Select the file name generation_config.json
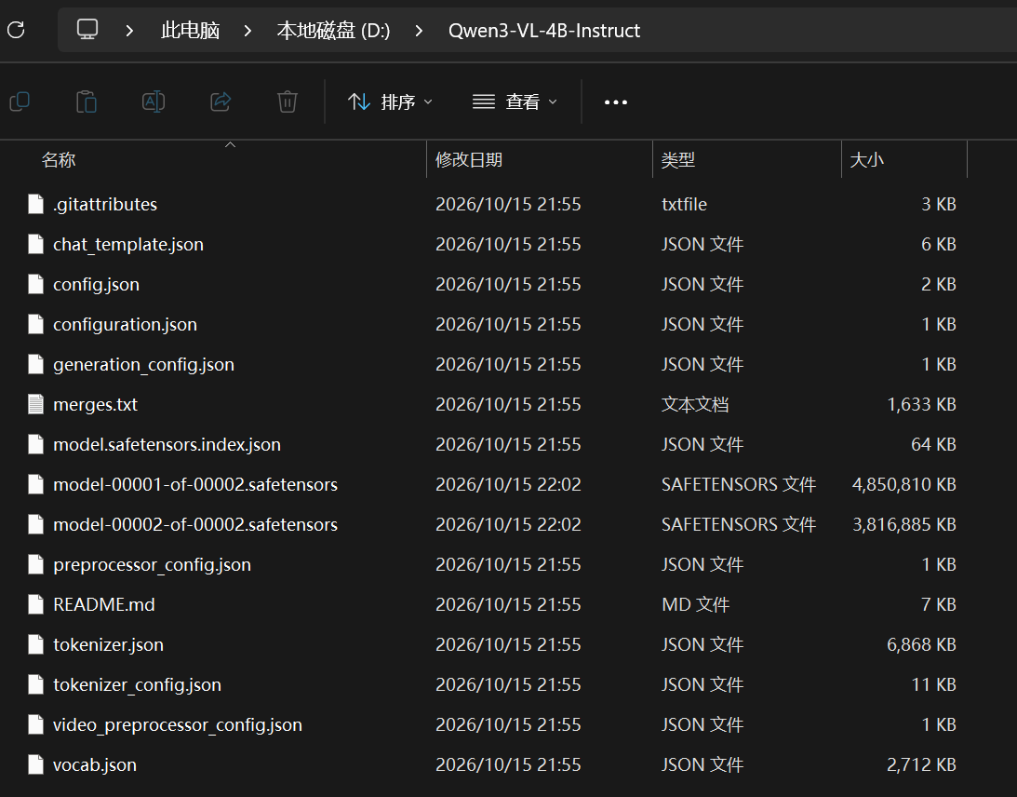 (143, 365)
